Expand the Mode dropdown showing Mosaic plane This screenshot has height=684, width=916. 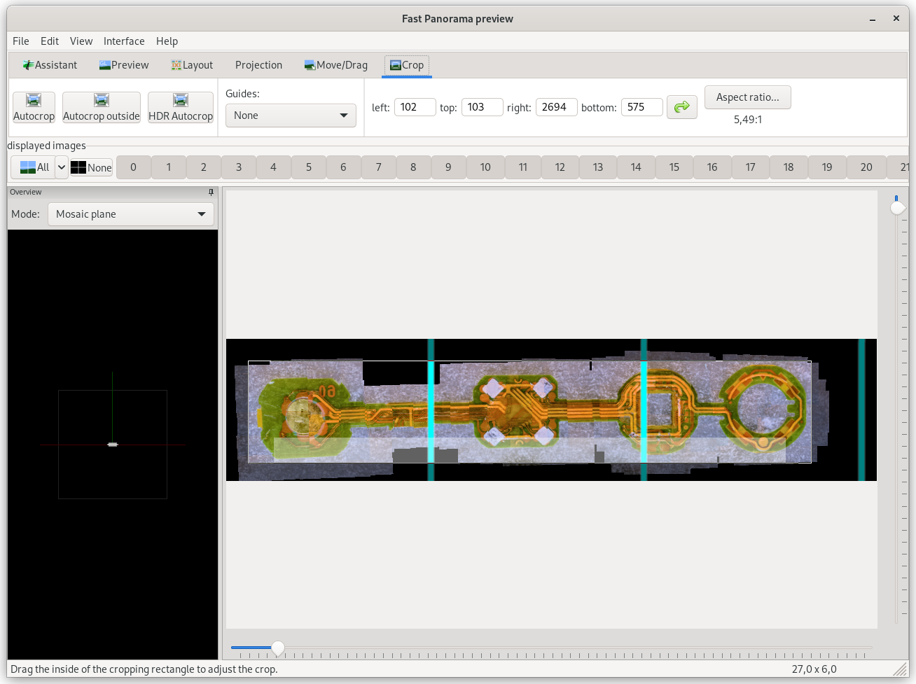click(131, 214)
